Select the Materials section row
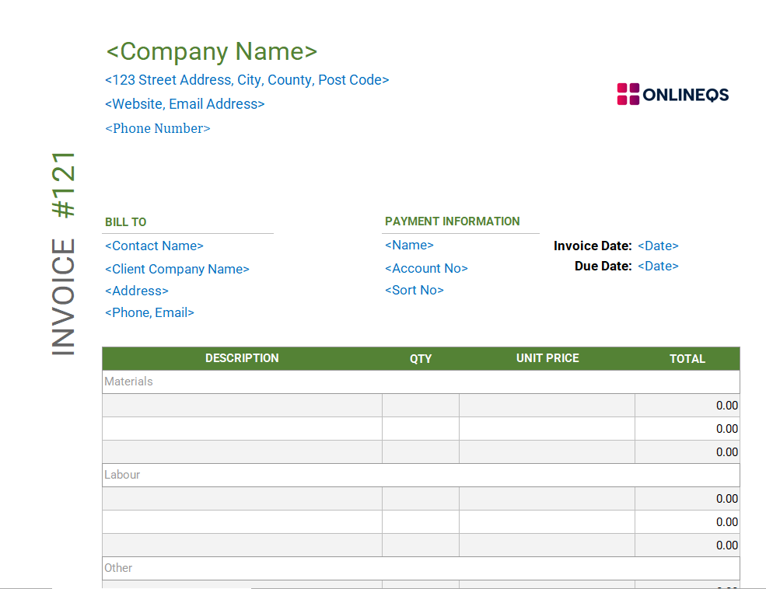766x589 pixels. pos(128,382)
